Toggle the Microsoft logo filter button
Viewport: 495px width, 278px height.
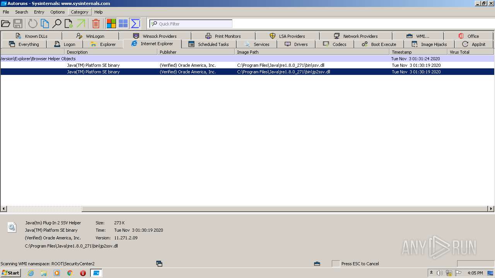(x=111, y=24)
